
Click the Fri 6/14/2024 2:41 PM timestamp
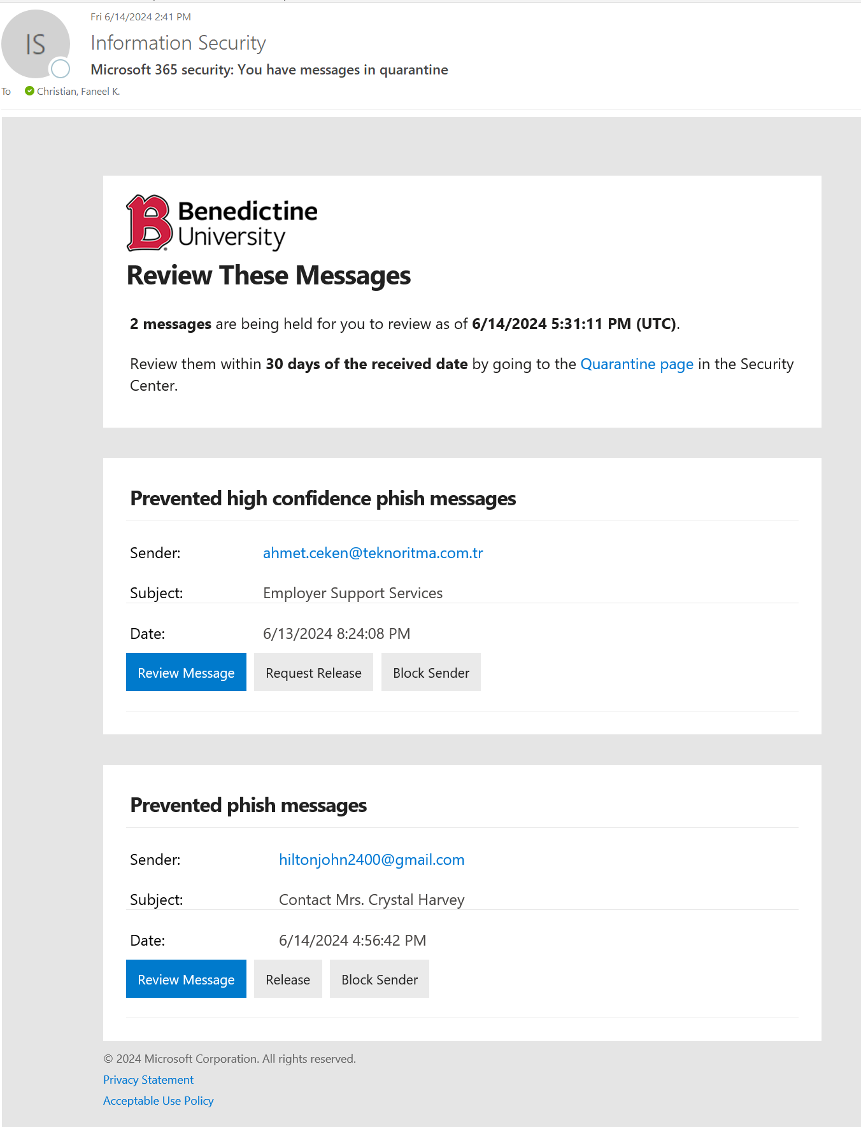coord(141,17)
